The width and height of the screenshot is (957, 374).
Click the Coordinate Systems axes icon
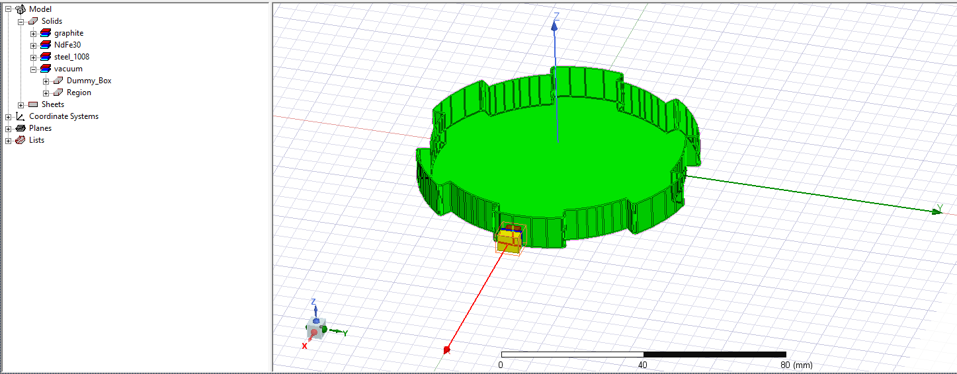pyautogui.click(x=21, y=116)
